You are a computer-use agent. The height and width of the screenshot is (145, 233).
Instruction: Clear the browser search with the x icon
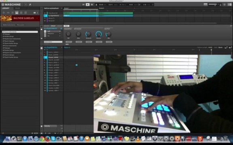pyautogui.click(x=37, y=29)
